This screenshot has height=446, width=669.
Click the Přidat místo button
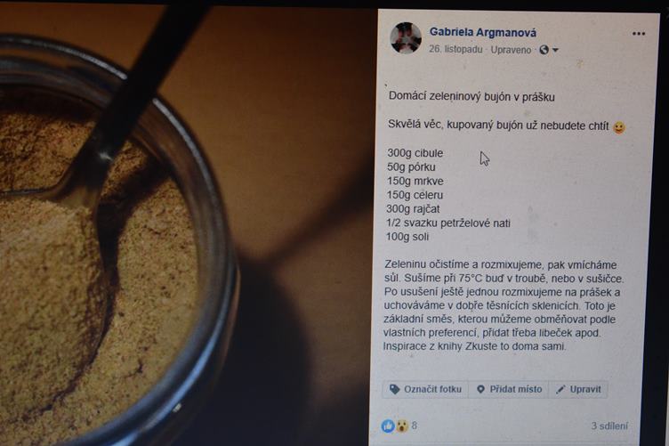tap(509, 389)
